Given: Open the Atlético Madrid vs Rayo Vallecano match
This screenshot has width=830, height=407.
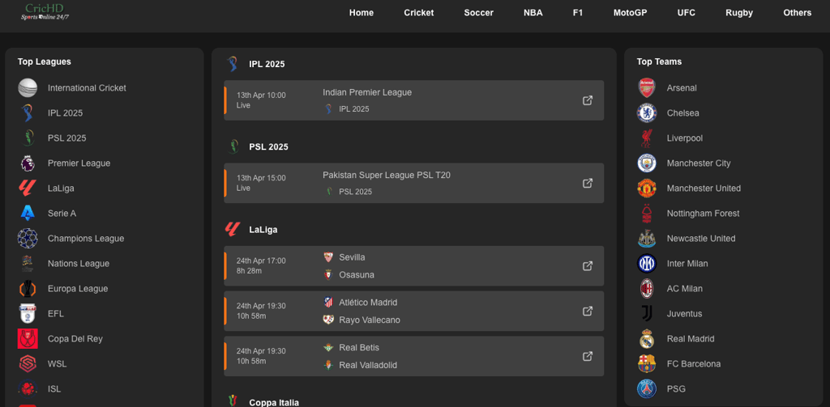Looking at the screenshot, I should [413, 312].
